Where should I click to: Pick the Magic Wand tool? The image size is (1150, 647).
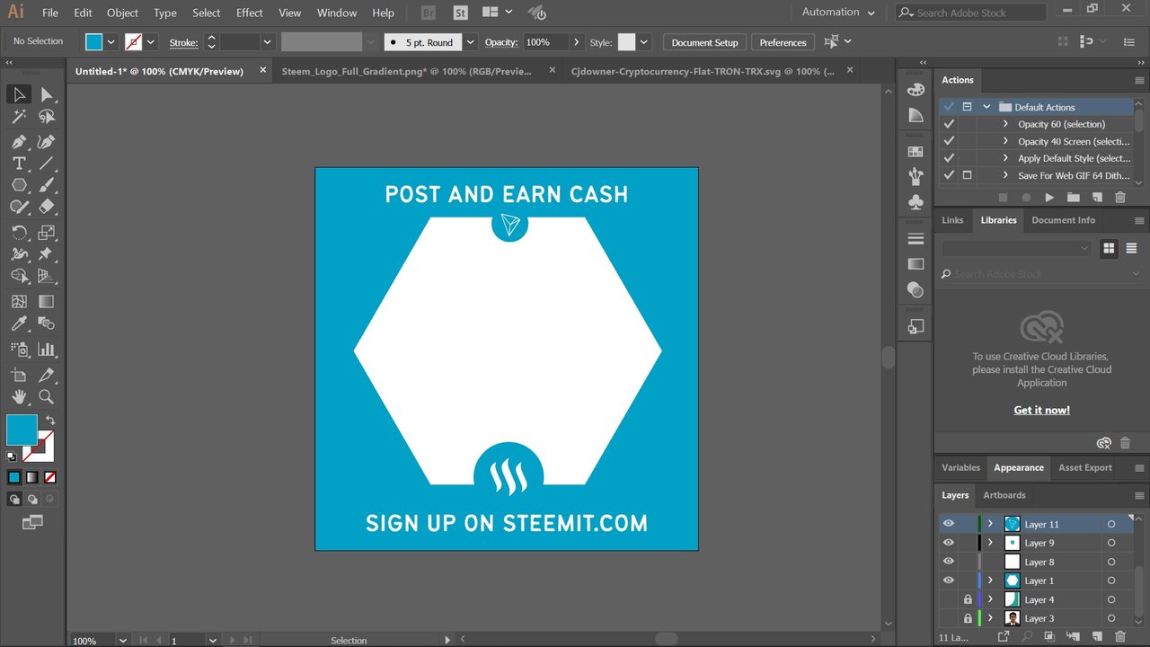(19, 117)
